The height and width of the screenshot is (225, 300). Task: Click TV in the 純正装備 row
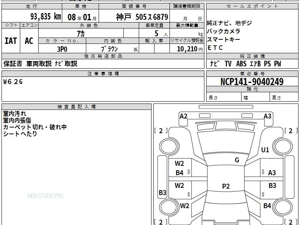[x=228, y=64]
